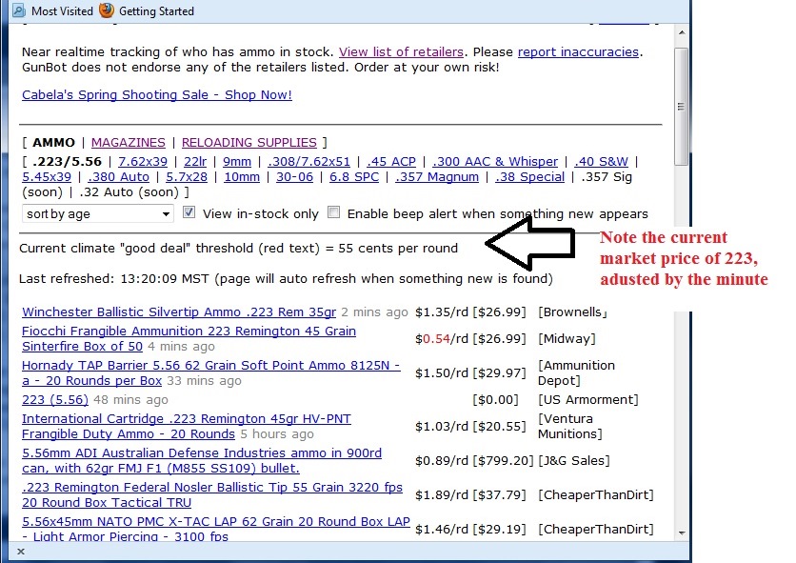Switch to the RELOADING SUPPLIES section
The image size is (796, 563).
249,143
